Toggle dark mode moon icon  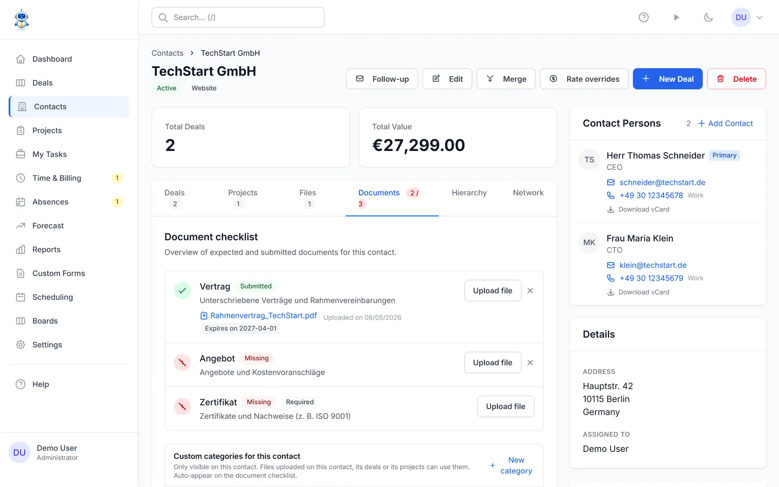708,18
